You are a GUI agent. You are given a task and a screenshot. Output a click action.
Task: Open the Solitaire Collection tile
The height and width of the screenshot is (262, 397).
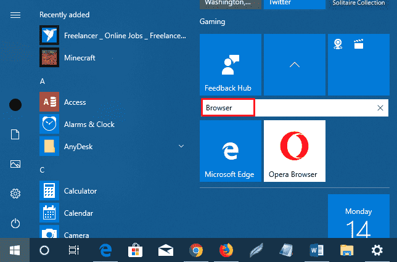359,4
